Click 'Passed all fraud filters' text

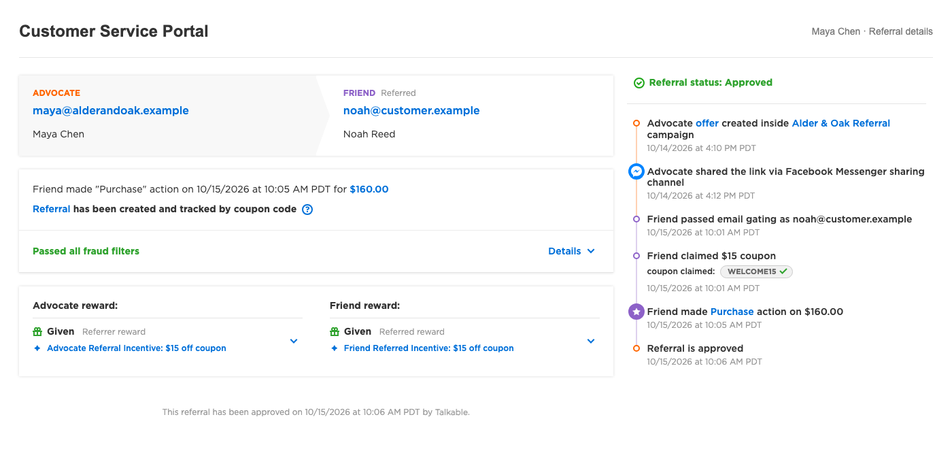pyautogui.click(x=86, y=251)
